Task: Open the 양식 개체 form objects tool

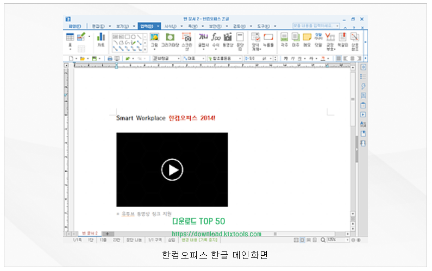Action: (x=256, y=41)
